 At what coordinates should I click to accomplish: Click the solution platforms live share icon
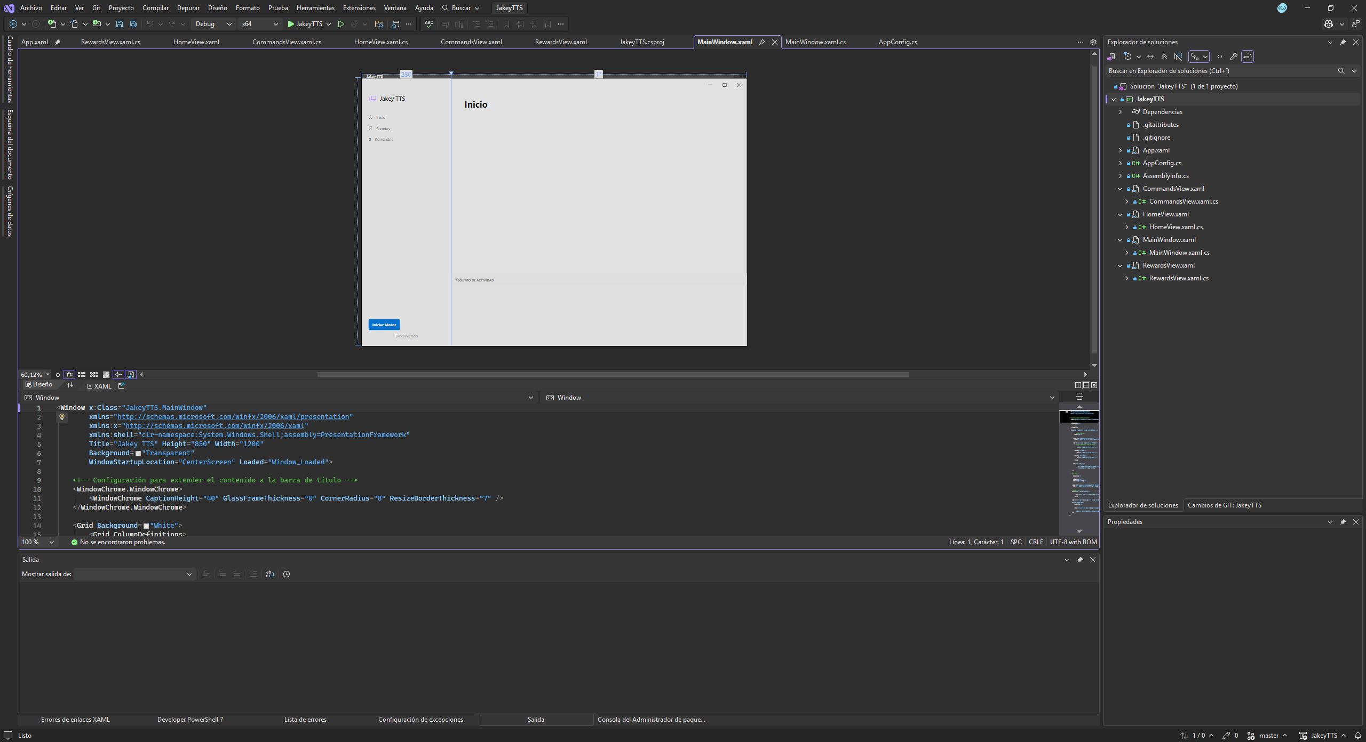(x=1355, y=24)
